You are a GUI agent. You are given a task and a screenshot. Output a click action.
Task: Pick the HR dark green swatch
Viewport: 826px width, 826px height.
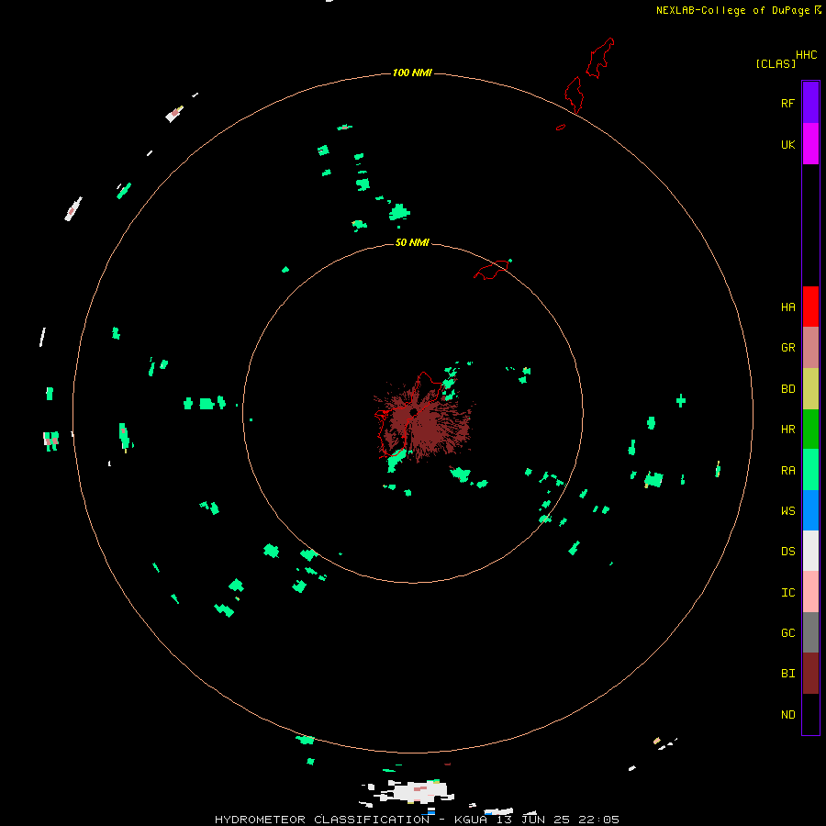pyautogui.click(x=810, y=430)
